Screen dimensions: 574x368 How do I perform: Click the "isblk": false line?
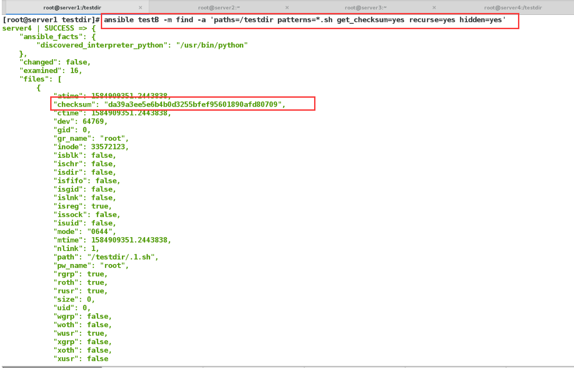[x=85, y=155]
